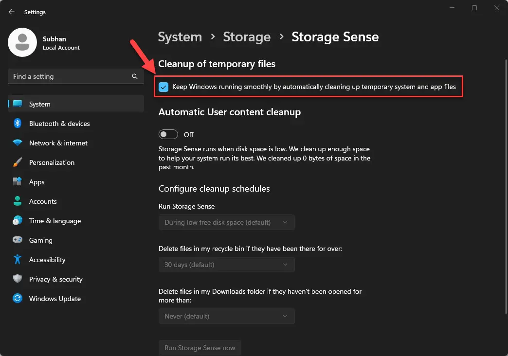Screen dimensions: 508x356
Task: Click the Accounts person icon
Action: [x=18, y=201]
